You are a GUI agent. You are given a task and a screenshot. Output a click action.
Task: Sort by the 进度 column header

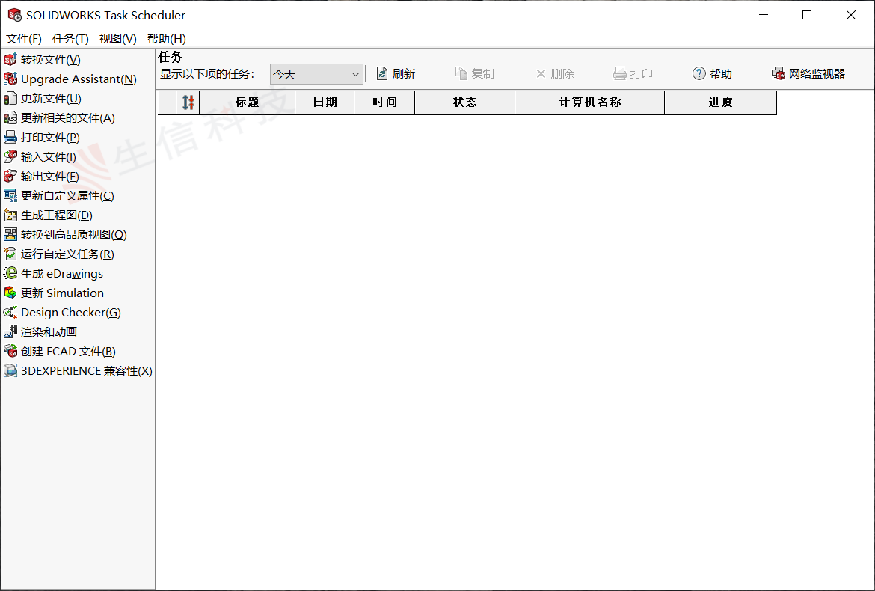720,102
